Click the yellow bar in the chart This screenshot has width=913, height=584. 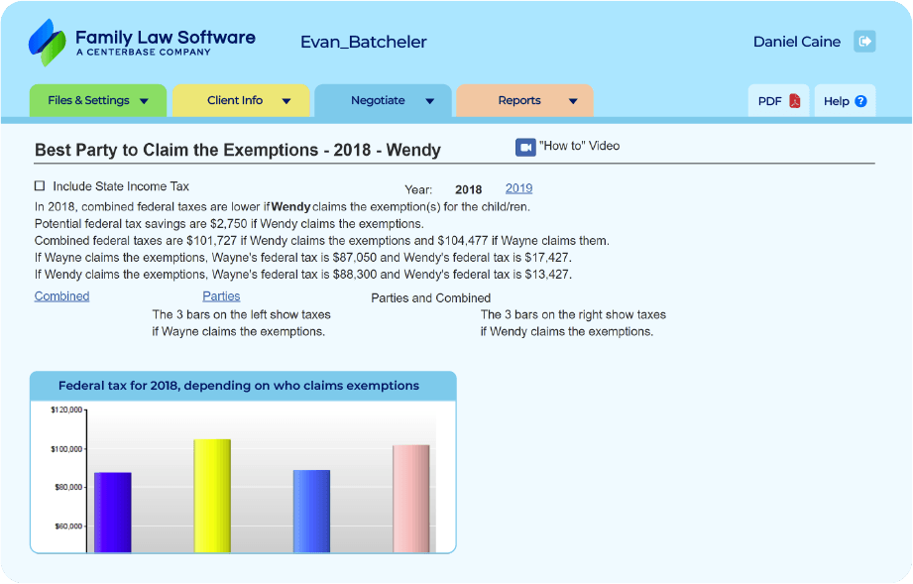(x=212, y=496)
